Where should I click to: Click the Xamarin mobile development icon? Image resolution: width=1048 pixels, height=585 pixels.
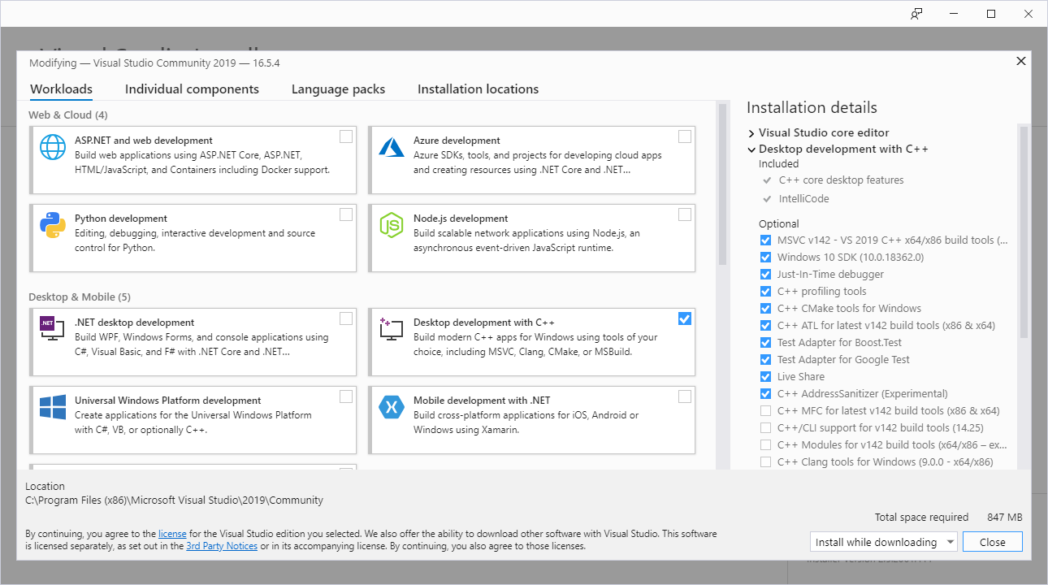pos(392,407)
